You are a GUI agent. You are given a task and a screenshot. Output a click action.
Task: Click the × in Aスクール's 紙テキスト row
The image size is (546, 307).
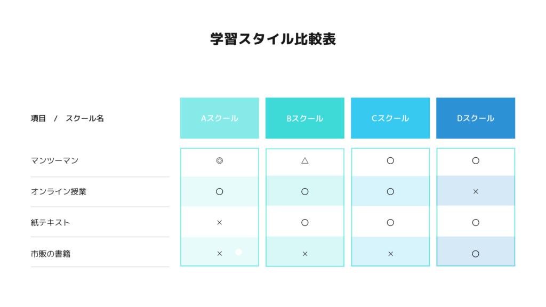[219, 222]
